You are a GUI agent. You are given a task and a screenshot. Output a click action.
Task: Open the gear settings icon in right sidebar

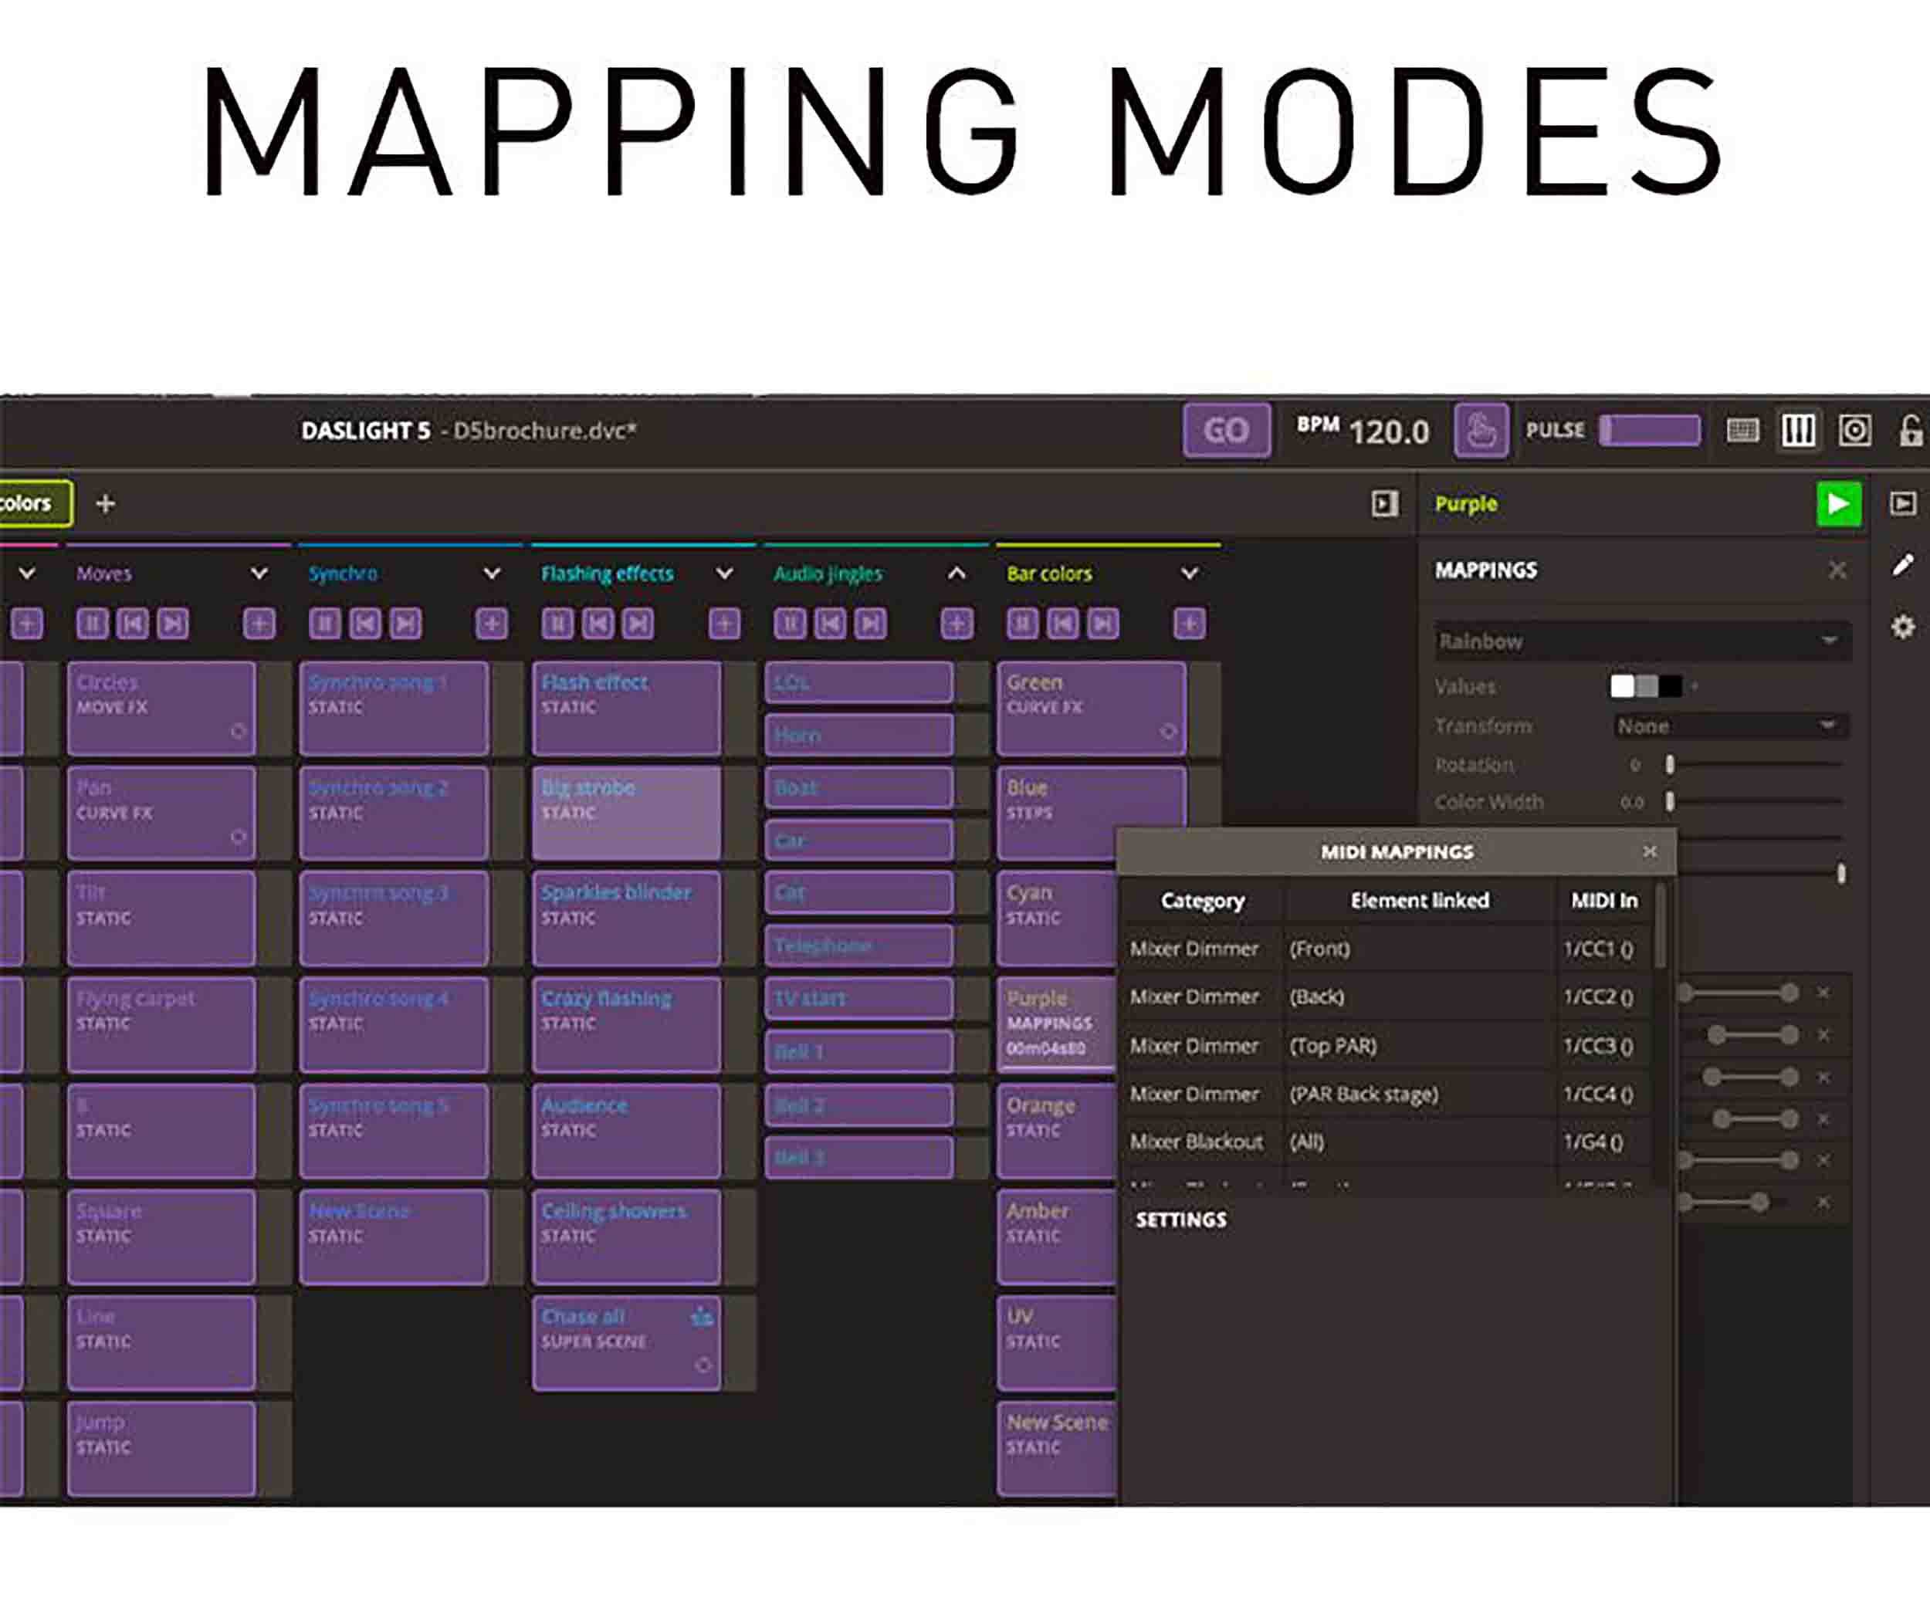(1903, 627)
